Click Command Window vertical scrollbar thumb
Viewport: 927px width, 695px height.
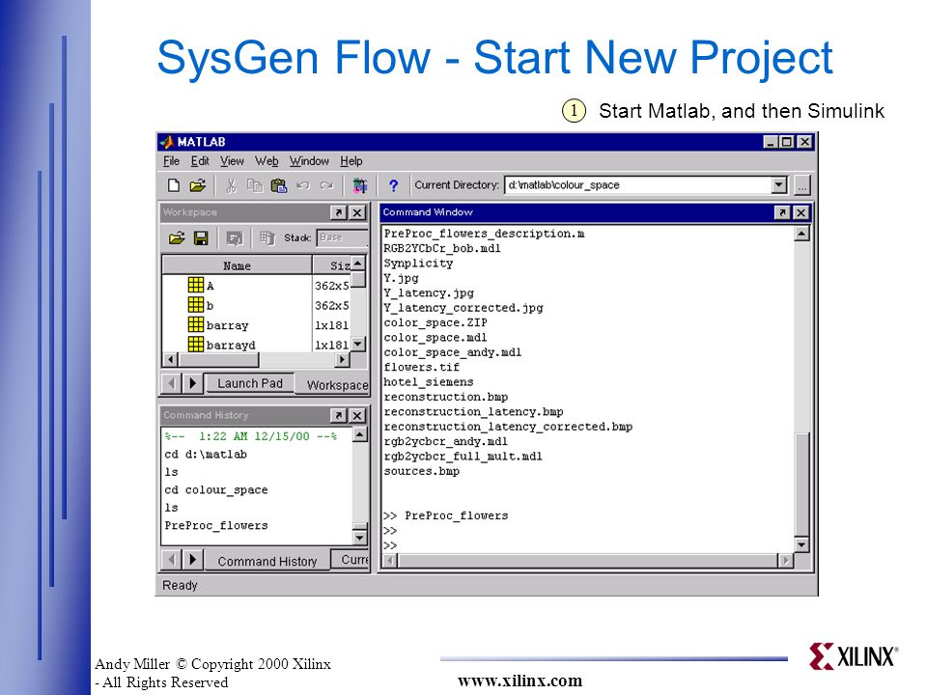801,484
